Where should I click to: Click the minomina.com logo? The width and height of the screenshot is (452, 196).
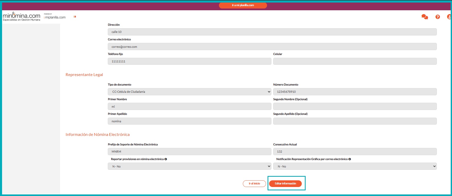click(21, 16)
